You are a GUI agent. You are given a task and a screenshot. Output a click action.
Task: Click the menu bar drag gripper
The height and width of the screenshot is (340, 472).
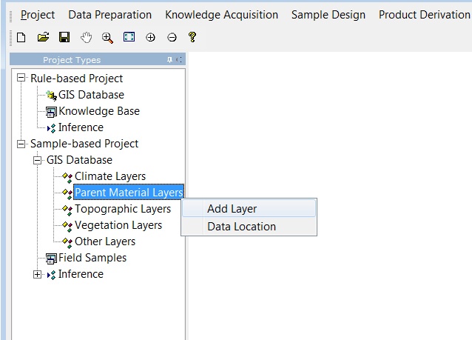pos(11,16)
